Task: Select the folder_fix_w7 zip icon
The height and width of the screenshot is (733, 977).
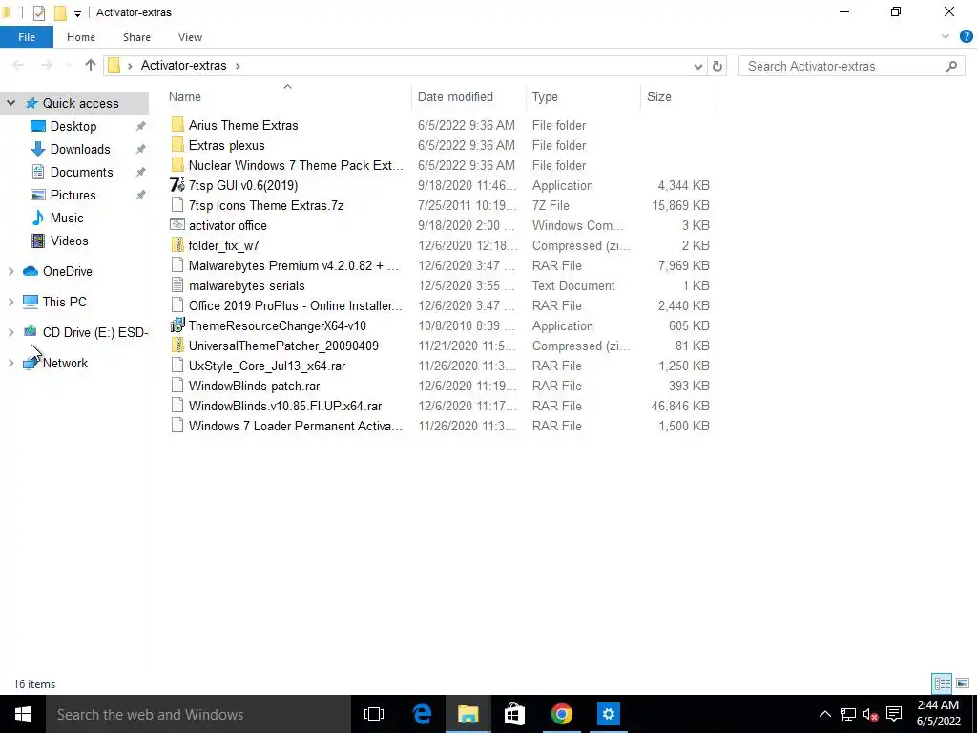Action: point(177,245)
